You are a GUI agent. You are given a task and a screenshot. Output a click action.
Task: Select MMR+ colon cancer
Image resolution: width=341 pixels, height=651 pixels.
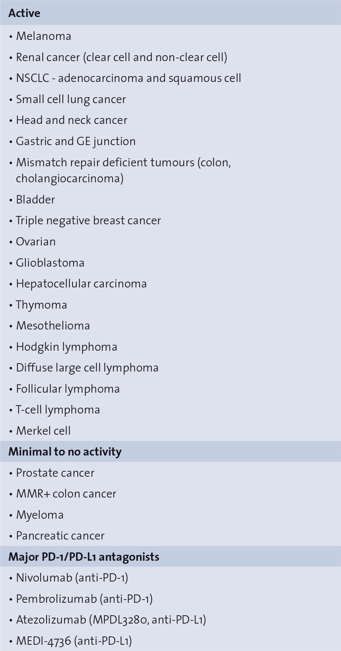66,494
